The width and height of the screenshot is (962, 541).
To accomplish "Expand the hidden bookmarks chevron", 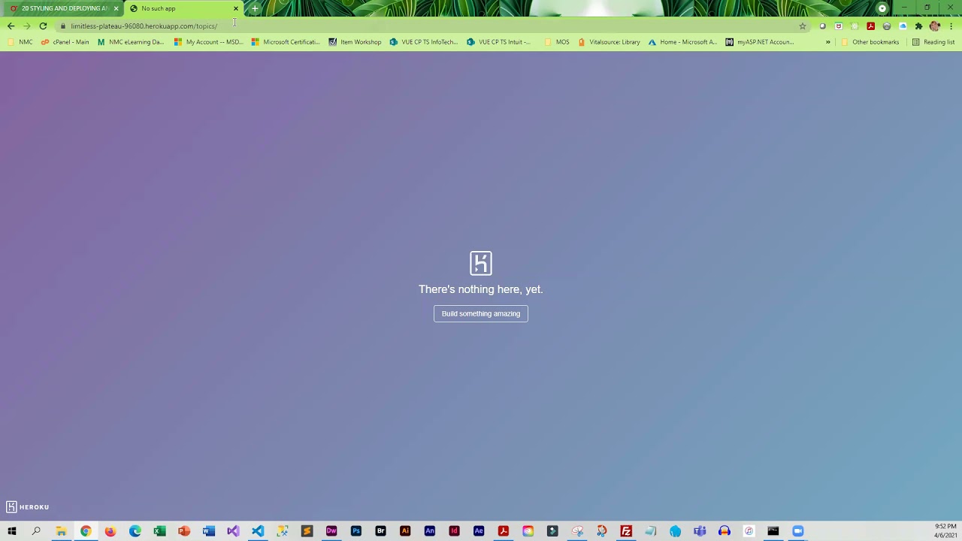I will (x=827, y=42).
